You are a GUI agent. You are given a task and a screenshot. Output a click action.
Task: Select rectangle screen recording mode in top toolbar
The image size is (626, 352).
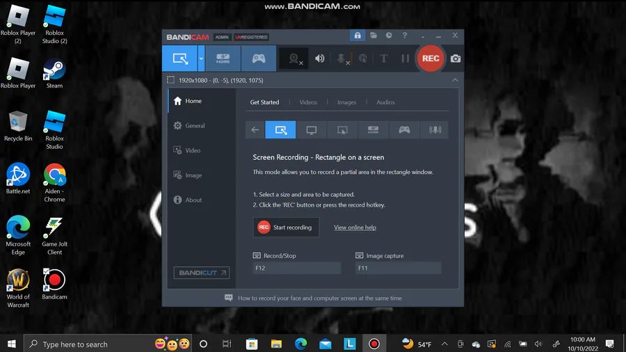pyautogui.click(x=179, y=58)
